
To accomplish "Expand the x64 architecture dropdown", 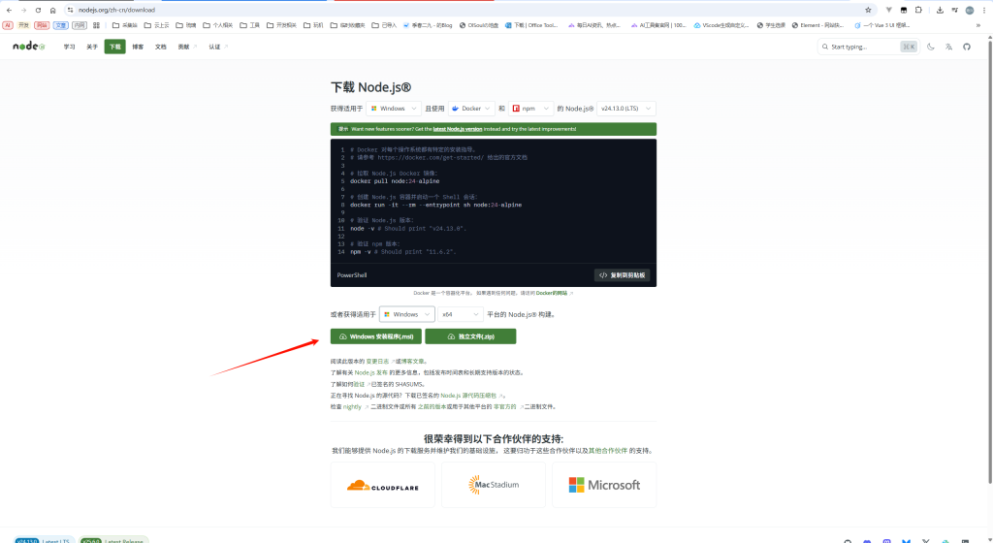I will tap(460, 314).
